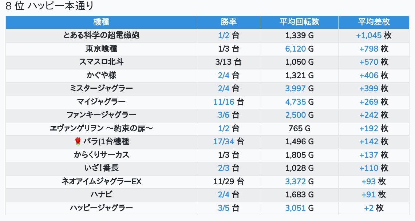The height and width of the screenshot is (221, 415).
Task: Select the かぐや様 machine name
Action: 101,75
